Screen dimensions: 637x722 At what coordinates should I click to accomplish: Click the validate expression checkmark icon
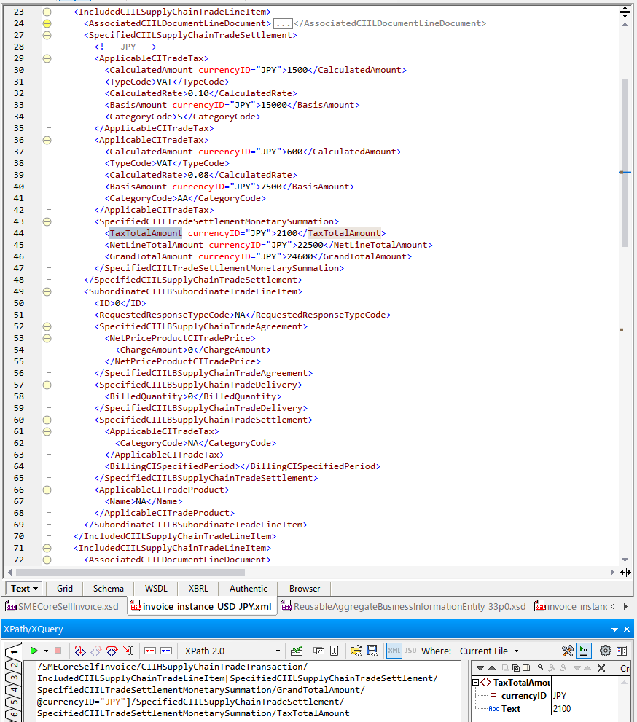click(297, 651)
